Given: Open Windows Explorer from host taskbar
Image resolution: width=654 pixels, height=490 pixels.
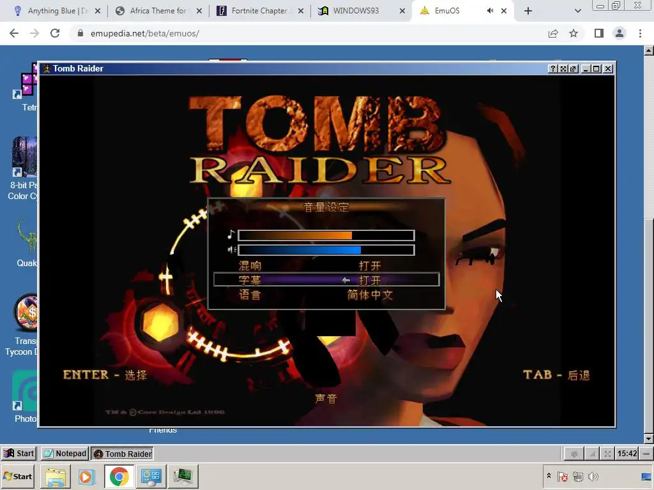Looking at the screenshot, I should [56, 477].
